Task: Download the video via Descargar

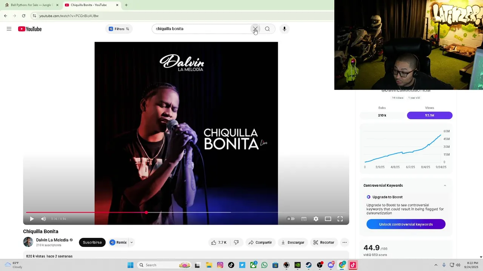Action: (292, 242)
